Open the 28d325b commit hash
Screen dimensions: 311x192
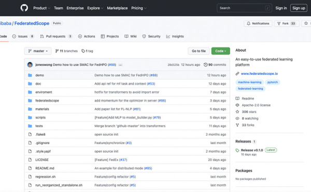pos(173,65)
